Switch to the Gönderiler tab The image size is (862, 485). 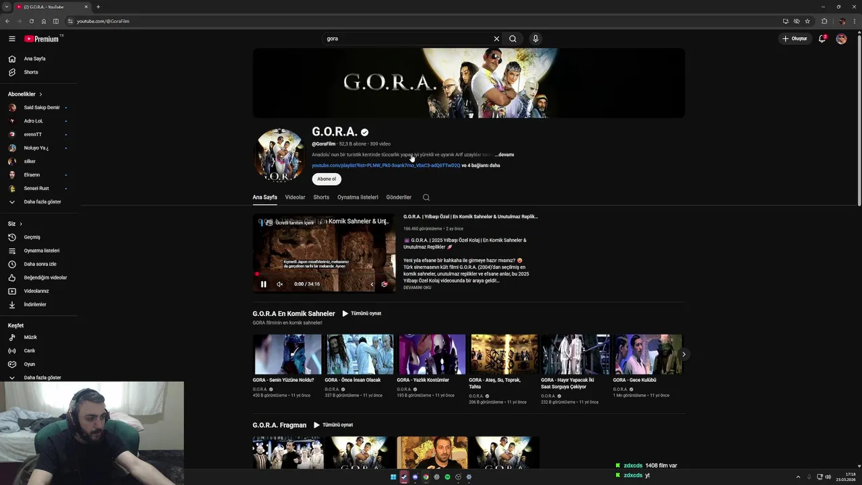coord(399,197)
